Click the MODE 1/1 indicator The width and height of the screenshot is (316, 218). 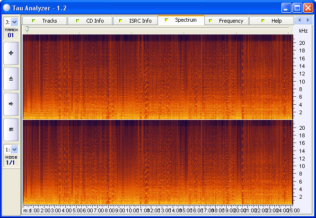[x=11, y=160]
